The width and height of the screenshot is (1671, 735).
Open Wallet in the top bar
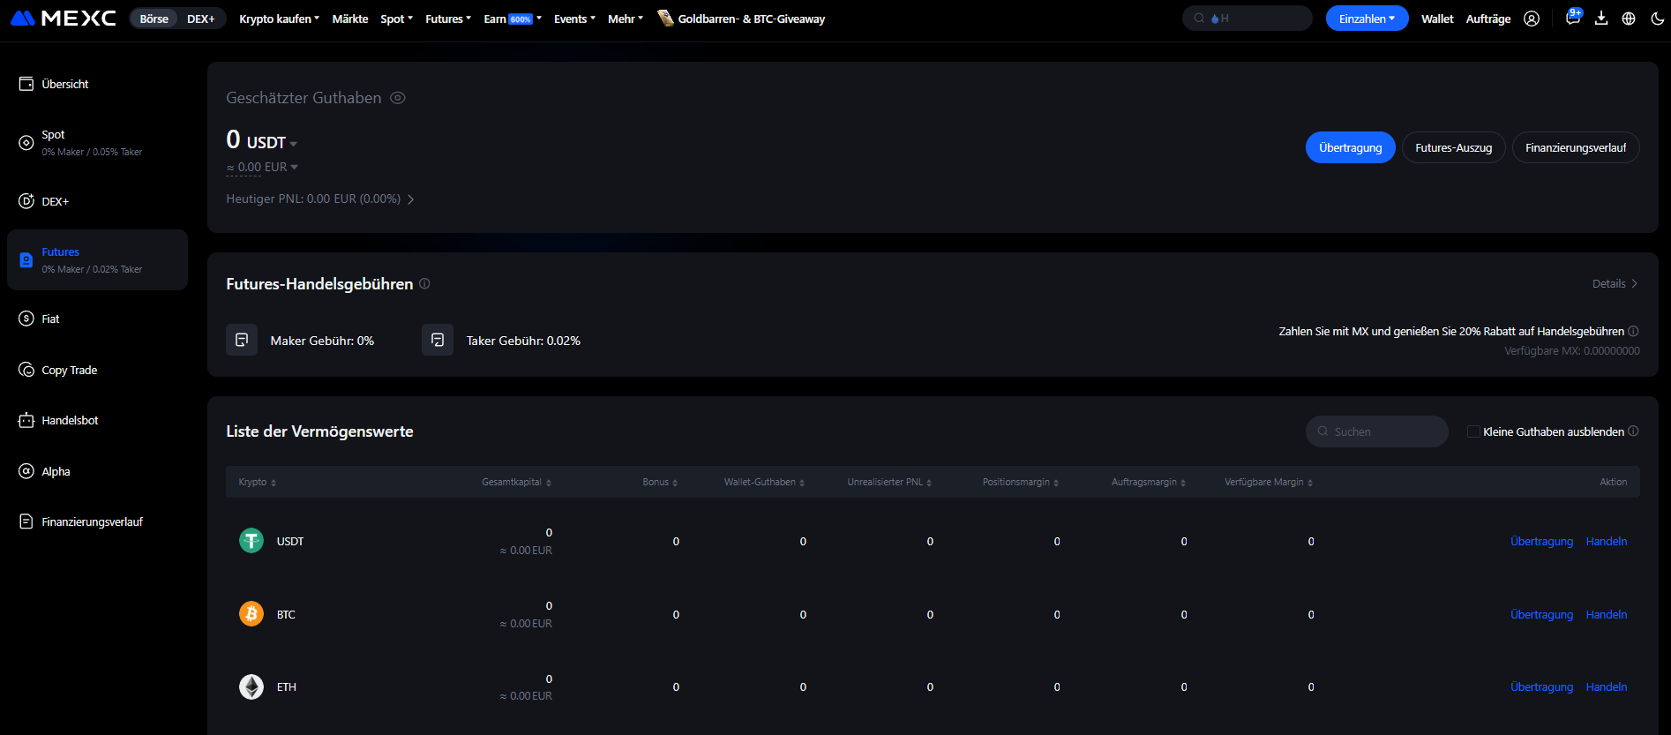coord(1437,19)
